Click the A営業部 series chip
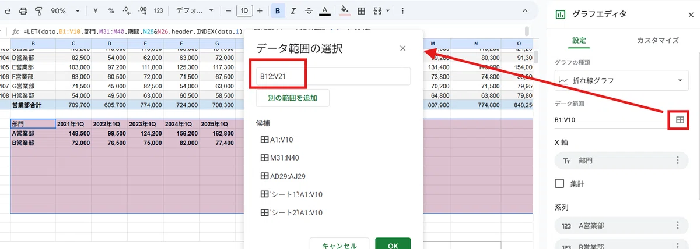700x249 pixels. point(622,226)
